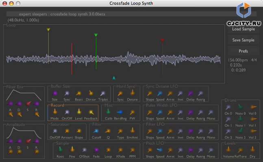Click the Sample PPM knob
The height and width of the screenshot is (162, 263).
(x=132, y=150)
